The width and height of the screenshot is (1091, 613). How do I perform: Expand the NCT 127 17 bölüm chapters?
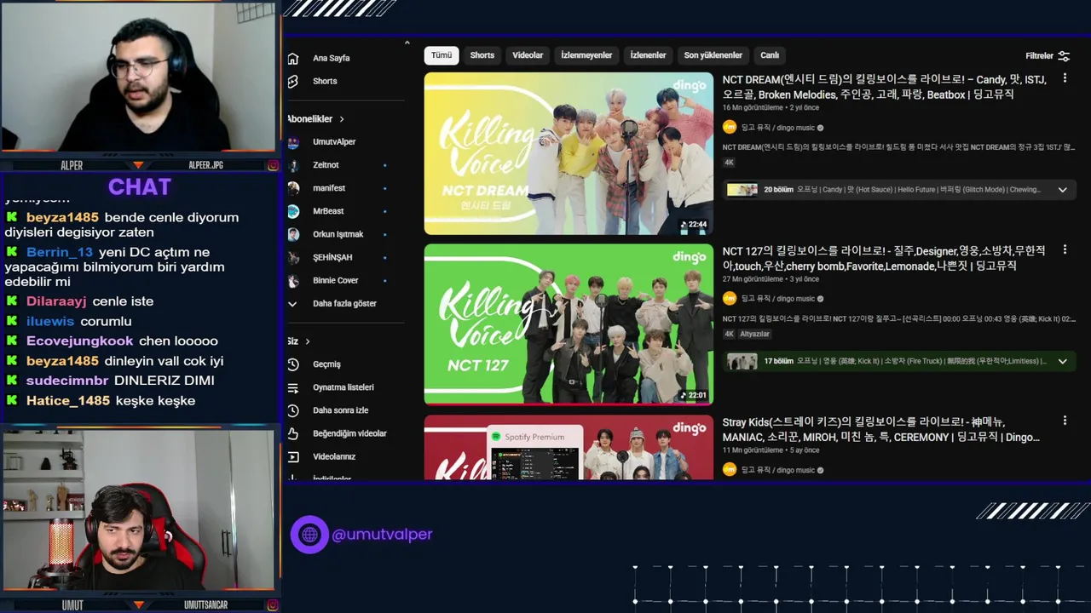(x=1062, y=361)
